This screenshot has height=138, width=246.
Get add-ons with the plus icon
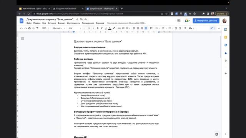click(226, 73)
